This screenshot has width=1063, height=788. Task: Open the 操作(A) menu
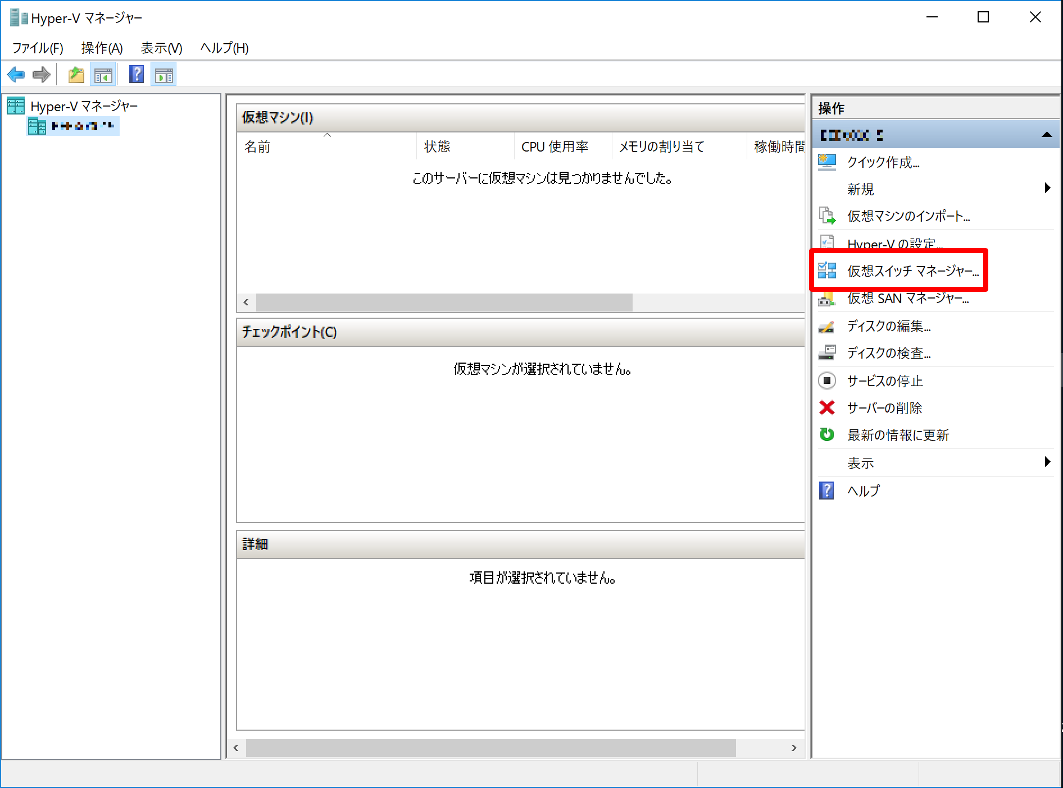102,48
